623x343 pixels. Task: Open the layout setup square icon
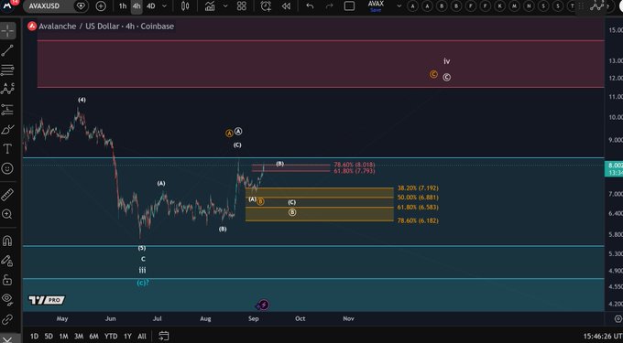(x=349, y=6)
